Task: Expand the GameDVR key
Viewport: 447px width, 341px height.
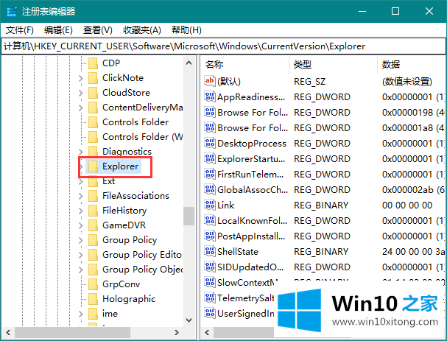Action: pos(81,225)
